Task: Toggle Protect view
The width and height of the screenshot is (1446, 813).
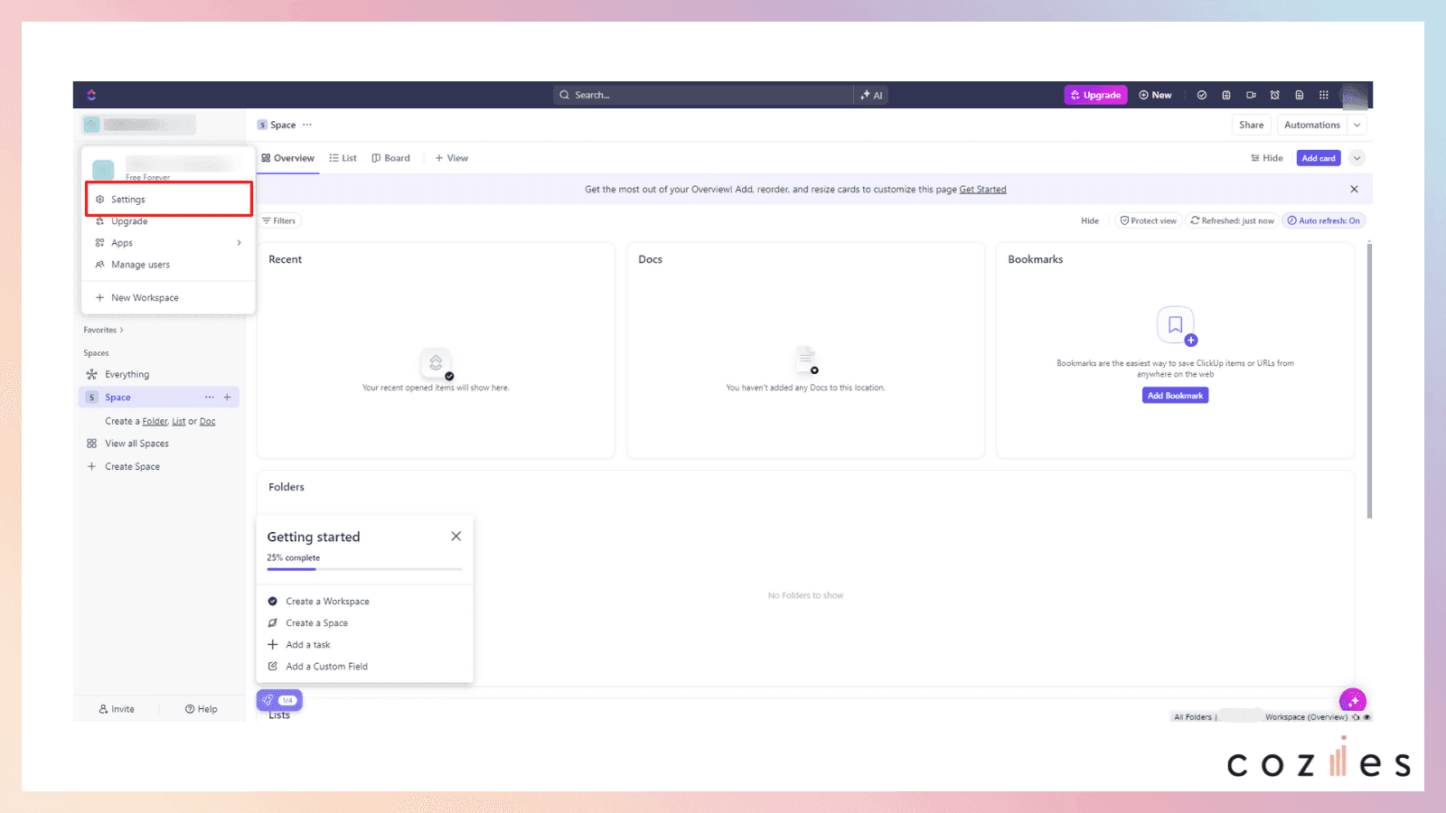Action: [x=1148, y=220]
